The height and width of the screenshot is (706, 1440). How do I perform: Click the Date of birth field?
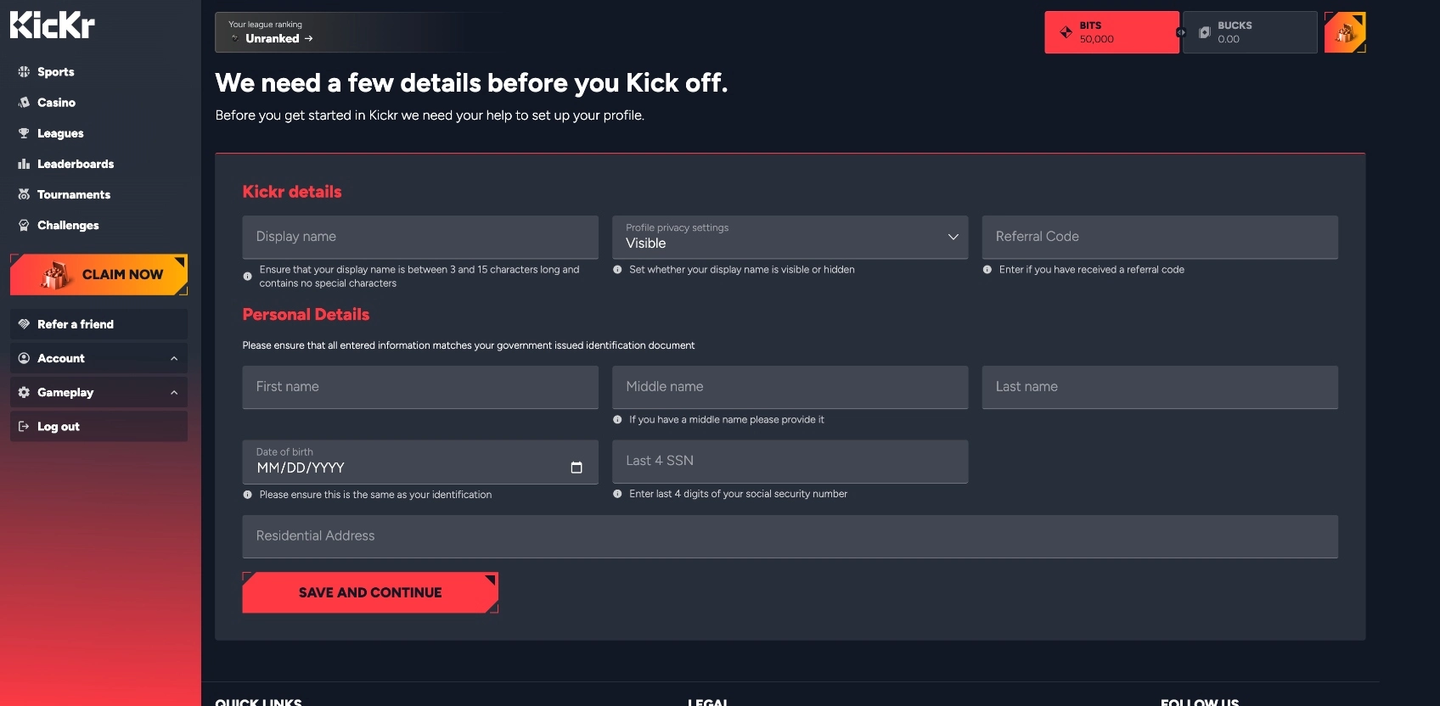420,462
